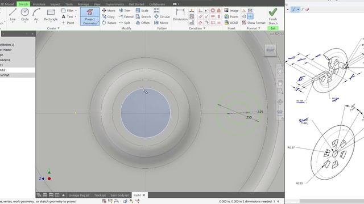This screenshot has width=364, height=204.
Task: Open the Environments ribbon tab
Action: [114, 4]
